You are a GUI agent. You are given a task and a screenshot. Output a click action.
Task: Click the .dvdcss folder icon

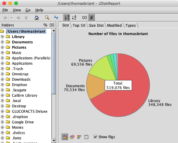pyautogui.click(x=8, y=133)
